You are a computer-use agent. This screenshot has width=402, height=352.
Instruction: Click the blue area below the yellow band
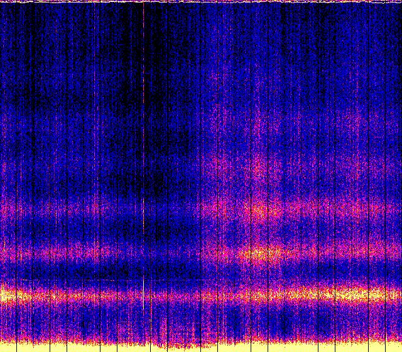[x=201, y=322]
